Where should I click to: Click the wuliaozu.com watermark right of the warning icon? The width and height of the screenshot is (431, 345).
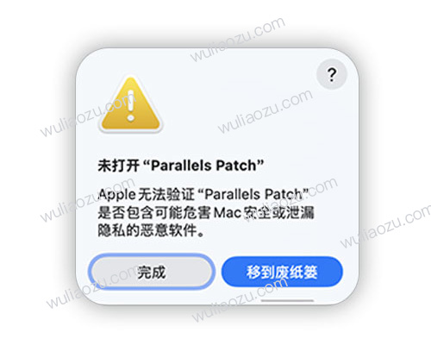265,111
